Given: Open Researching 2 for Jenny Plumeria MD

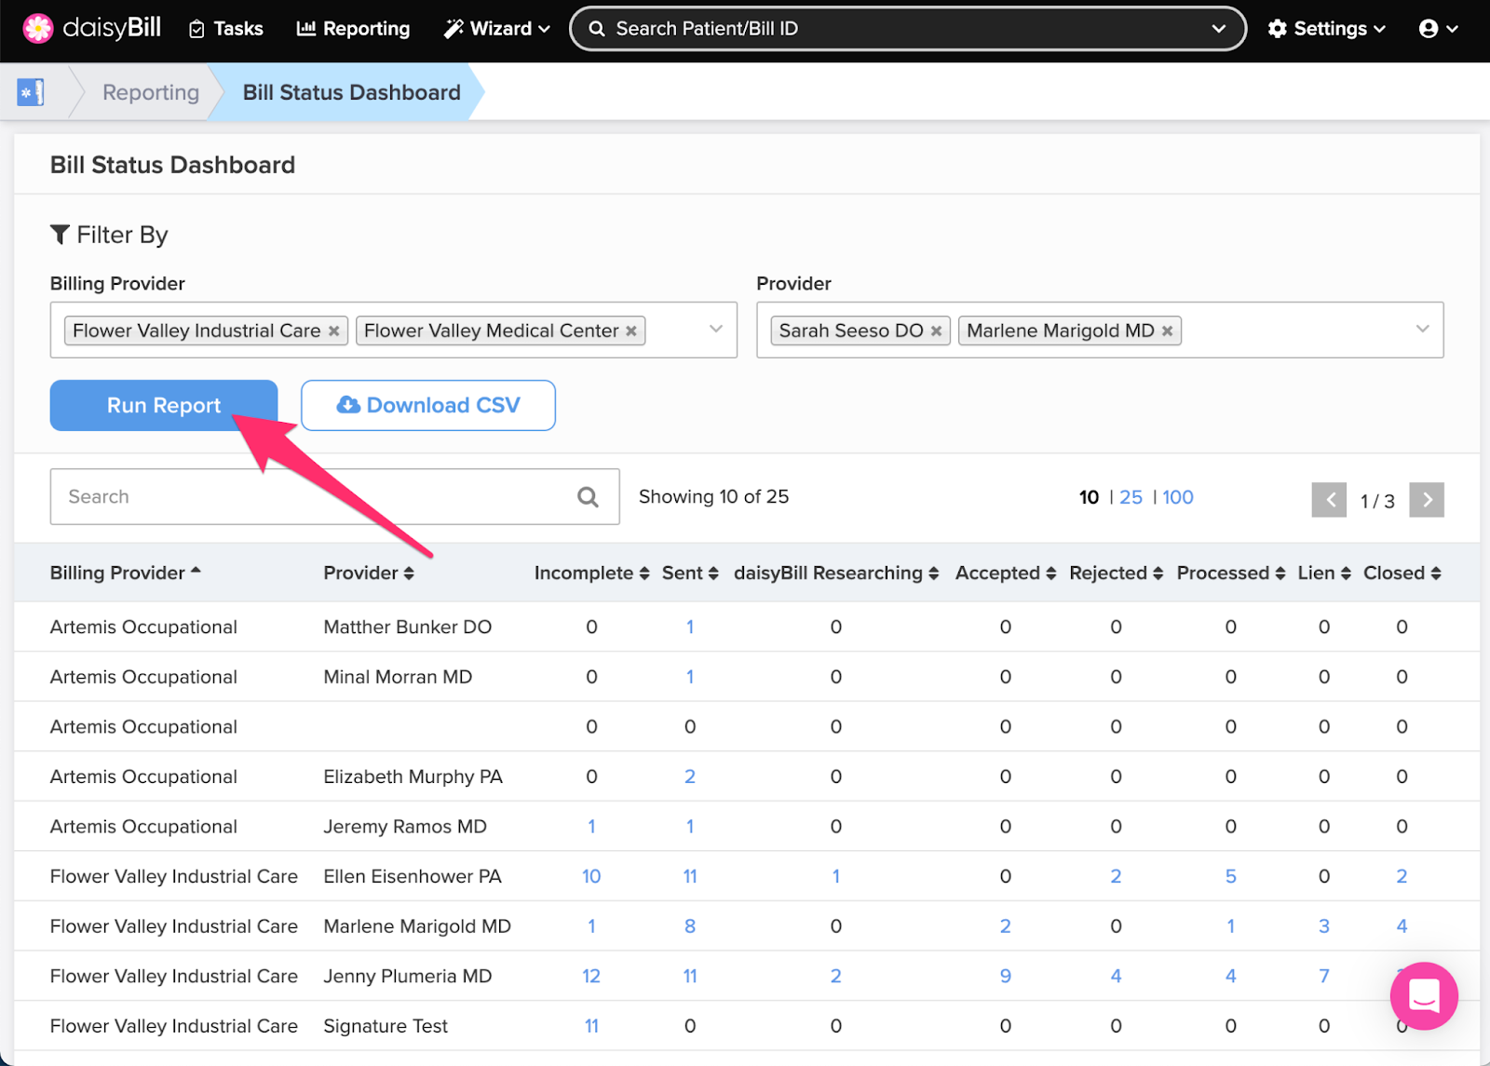Looking at the screenshot, I should tap(836, 976).
